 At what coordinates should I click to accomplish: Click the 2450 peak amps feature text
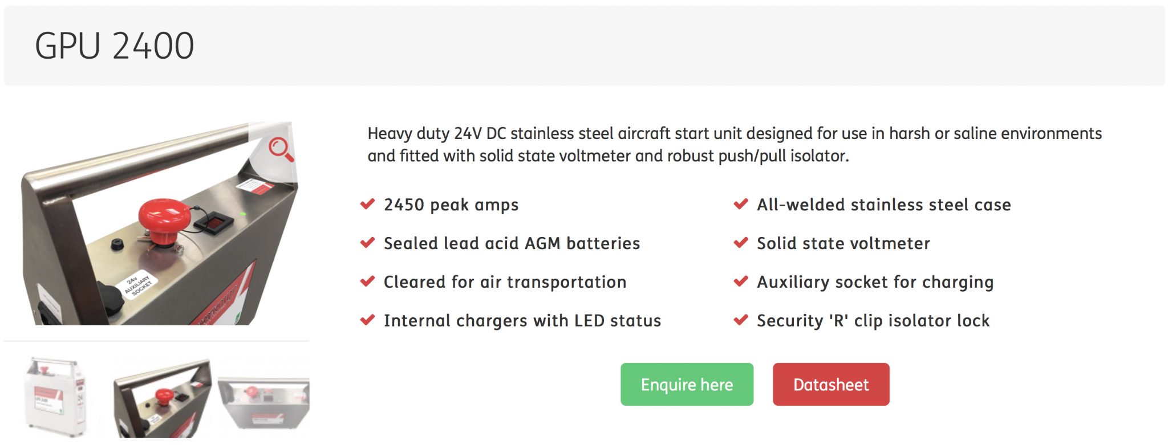click(451, 205)
